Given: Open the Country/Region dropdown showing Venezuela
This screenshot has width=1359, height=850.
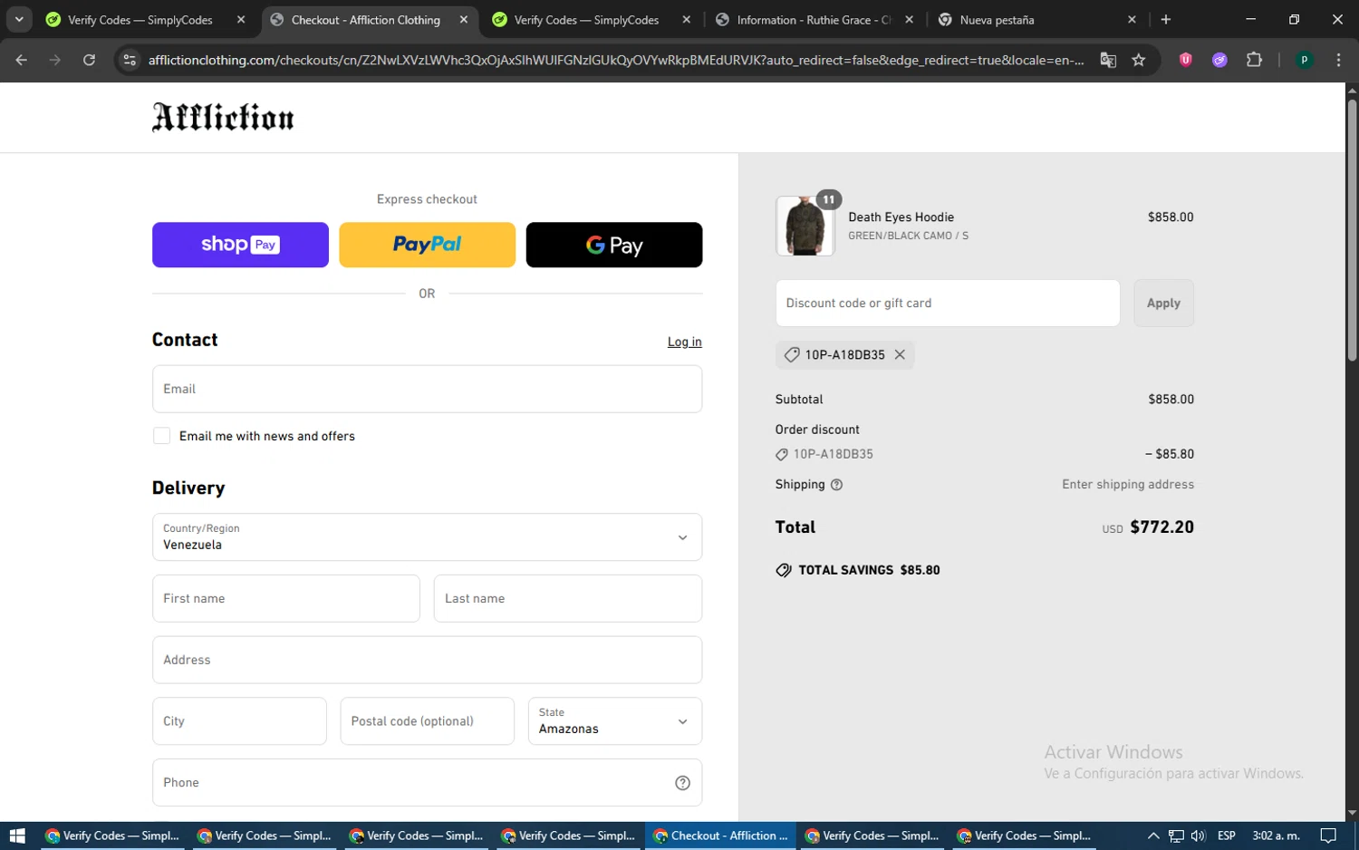Looking at the screenshot, I should click(427, 537).
